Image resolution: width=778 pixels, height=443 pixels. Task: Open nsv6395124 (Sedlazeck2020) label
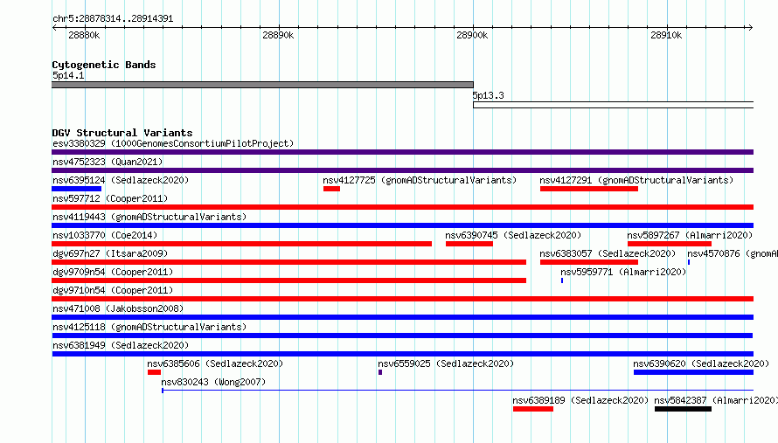tap(121, 180)
